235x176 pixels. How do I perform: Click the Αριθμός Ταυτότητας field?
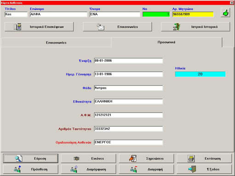click(x=128, y=129)
